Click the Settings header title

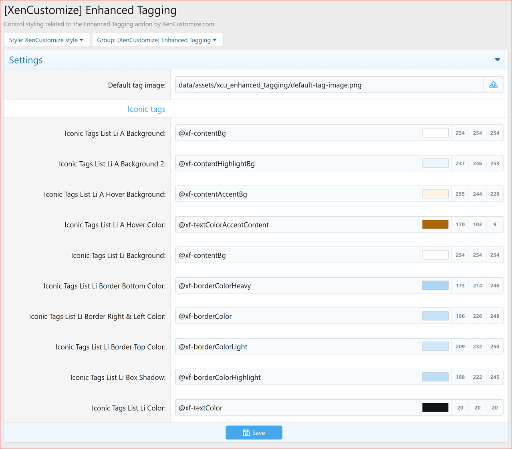coord(26,60)
